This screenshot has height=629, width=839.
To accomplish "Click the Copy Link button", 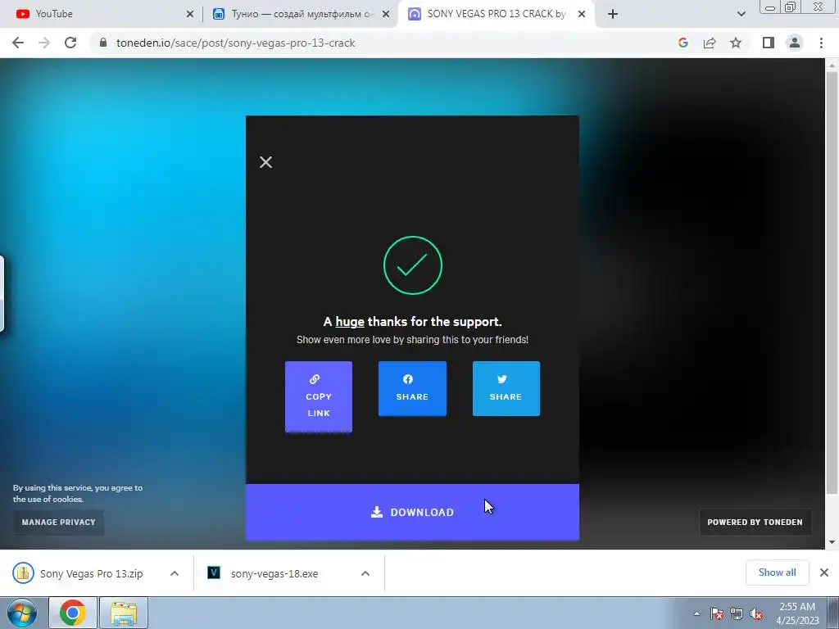I will coord(319,396).
